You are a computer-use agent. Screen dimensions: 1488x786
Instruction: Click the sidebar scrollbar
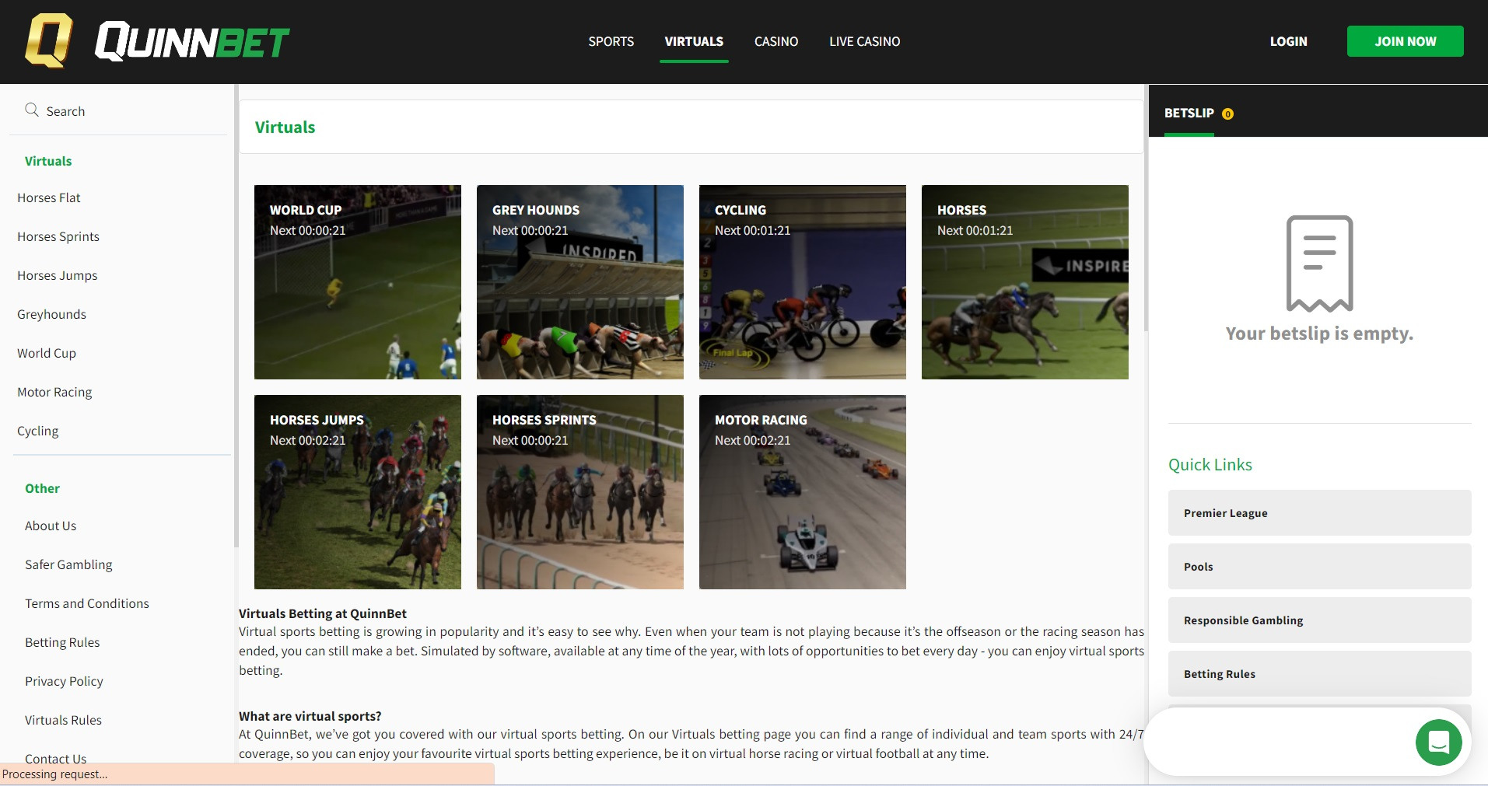[x=235, y=311]
